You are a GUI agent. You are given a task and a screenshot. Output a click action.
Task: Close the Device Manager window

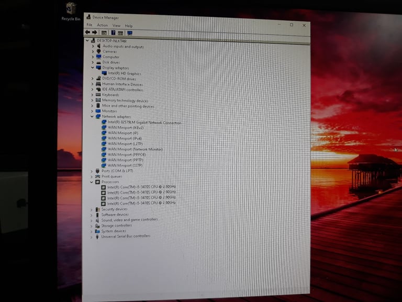[x=304, y=25]
